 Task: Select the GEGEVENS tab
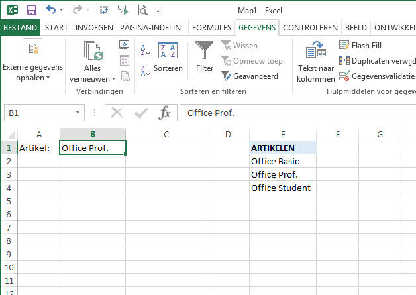(257, 28)
